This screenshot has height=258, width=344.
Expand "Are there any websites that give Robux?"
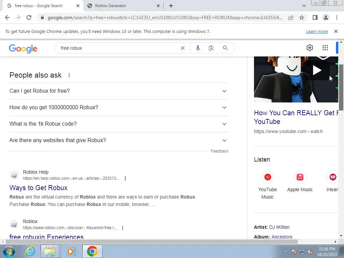pyautogui.click(x=119, y=140)
